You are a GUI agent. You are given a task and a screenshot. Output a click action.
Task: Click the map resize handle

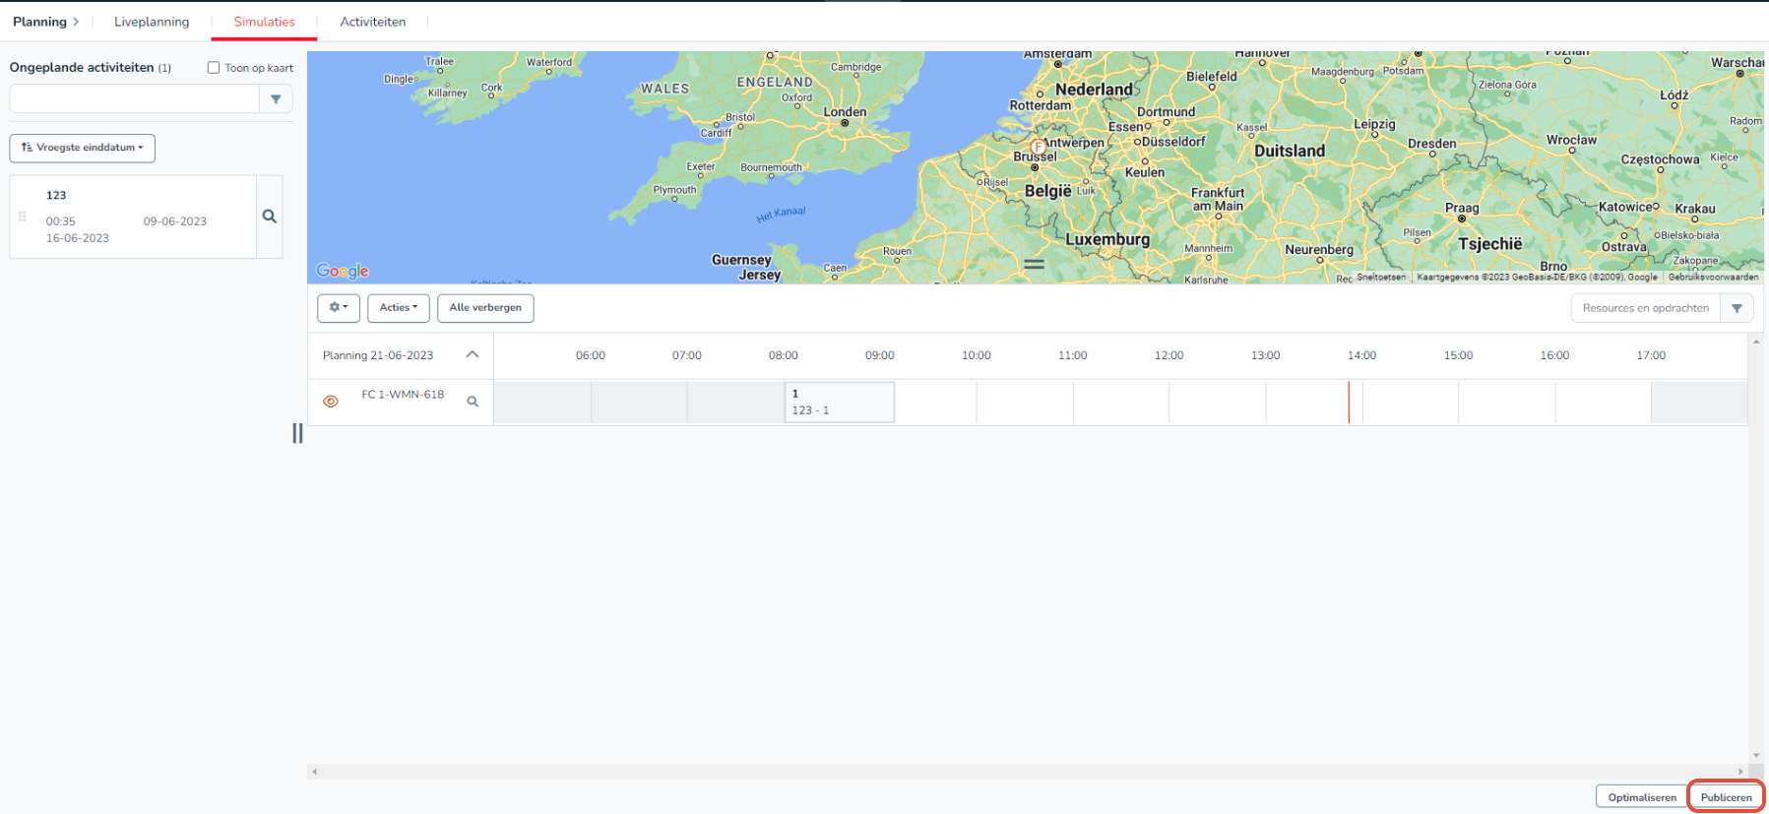(1034, 264)
